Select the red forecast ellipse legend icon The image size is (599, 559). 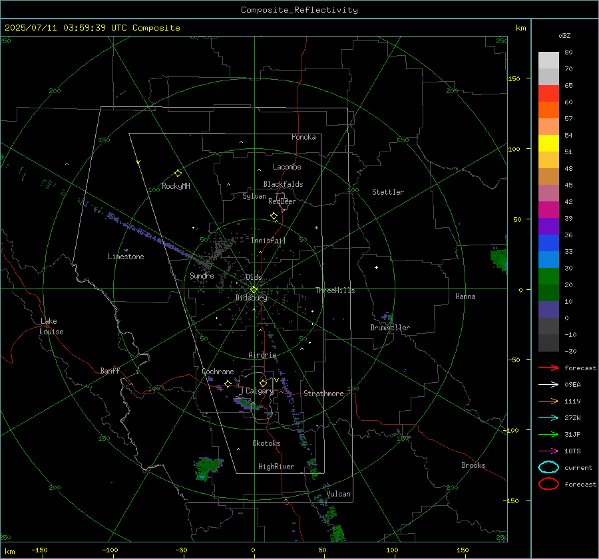coord(548,484)
